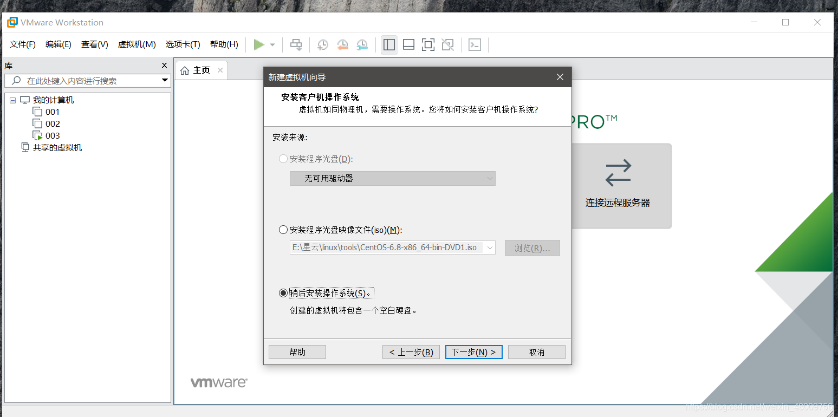Select running virtual machine 003
Screen dimensions: 838x417
click(53, 136)
